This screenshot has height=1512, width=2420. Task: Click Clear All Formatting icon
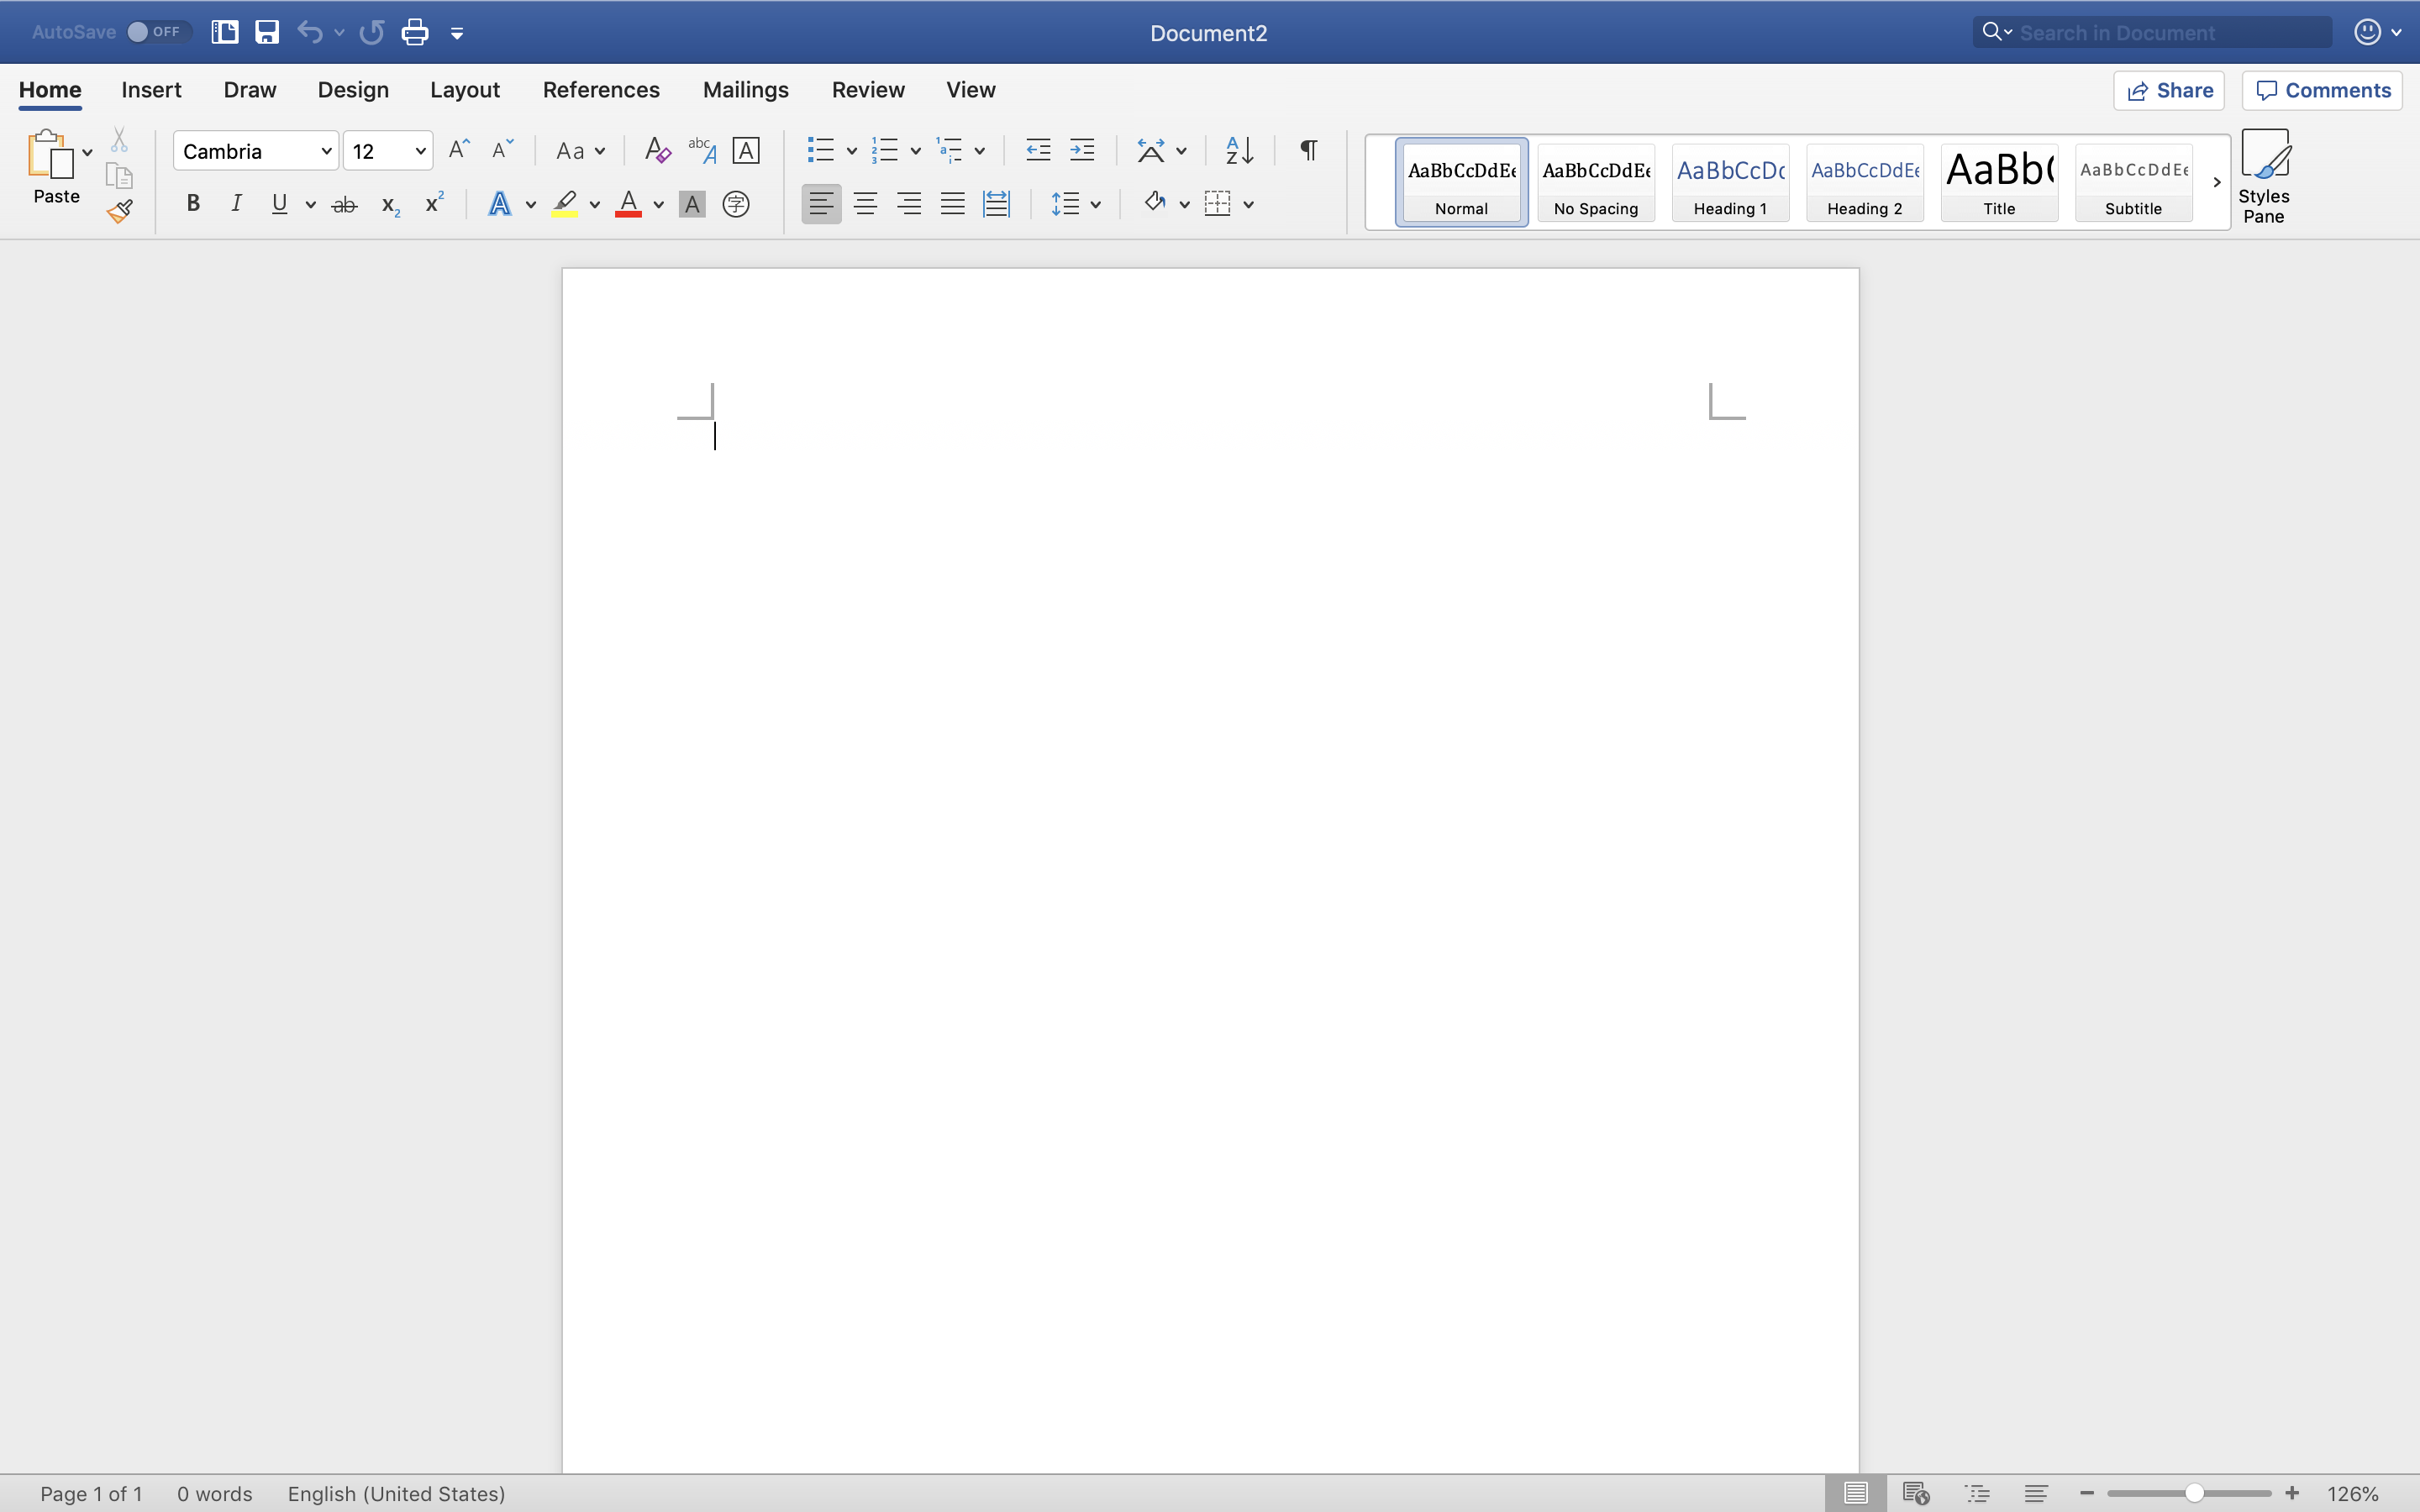[x=657, y=150]
